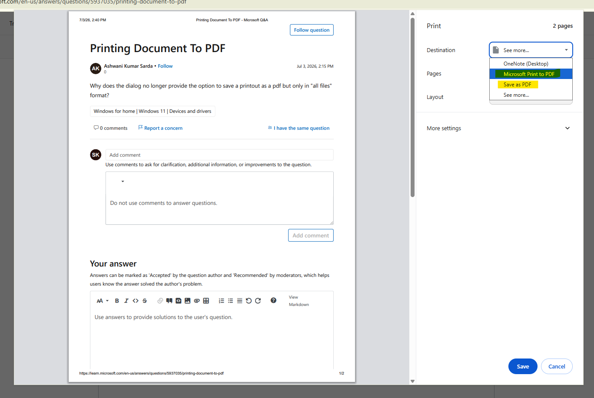This screenshot has width=594, height=398.
Task: Open the Destination dropdown
Action: click(531, 50)
